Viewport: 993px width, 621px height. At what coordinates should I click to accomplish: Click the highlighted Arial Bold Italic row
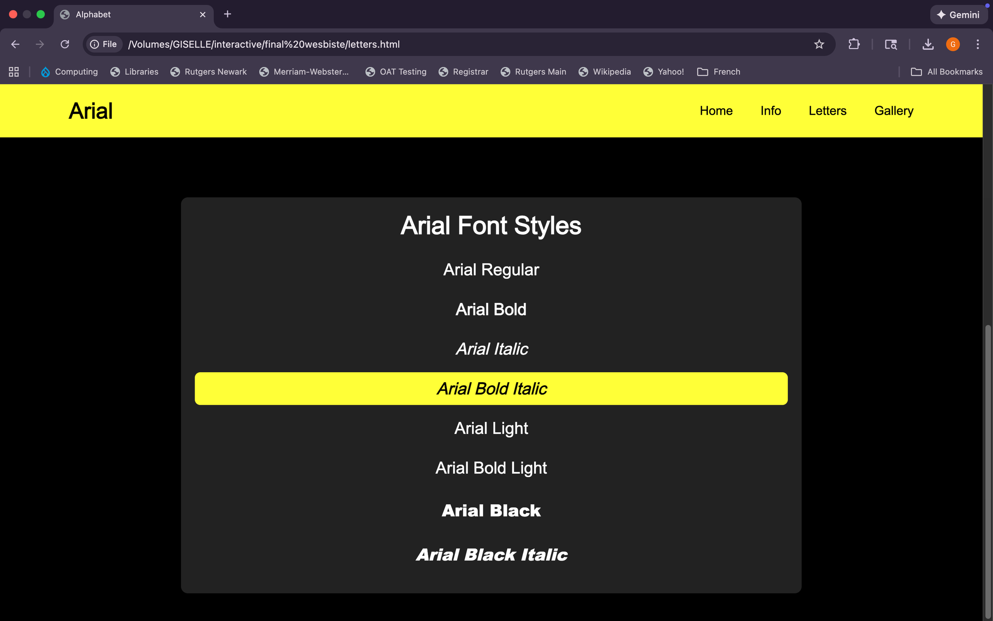click(491, 389)
